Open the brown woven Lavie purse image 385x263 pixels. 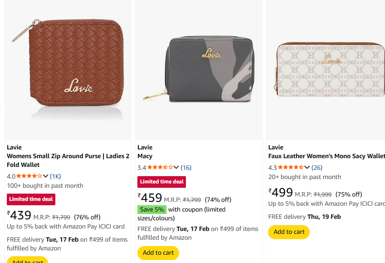point(67,69)
